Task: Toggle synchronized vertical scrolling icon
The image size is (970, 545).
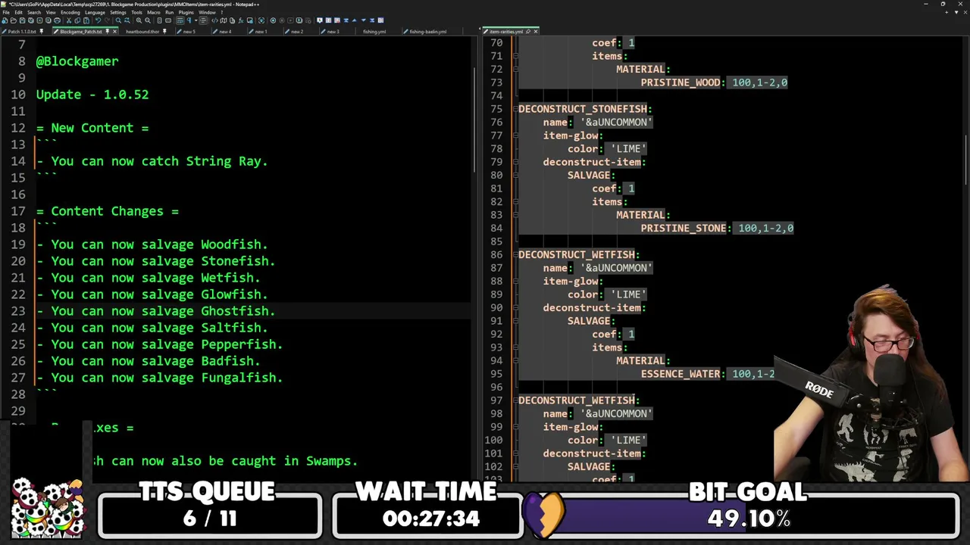Action: (x=158, y=20)
